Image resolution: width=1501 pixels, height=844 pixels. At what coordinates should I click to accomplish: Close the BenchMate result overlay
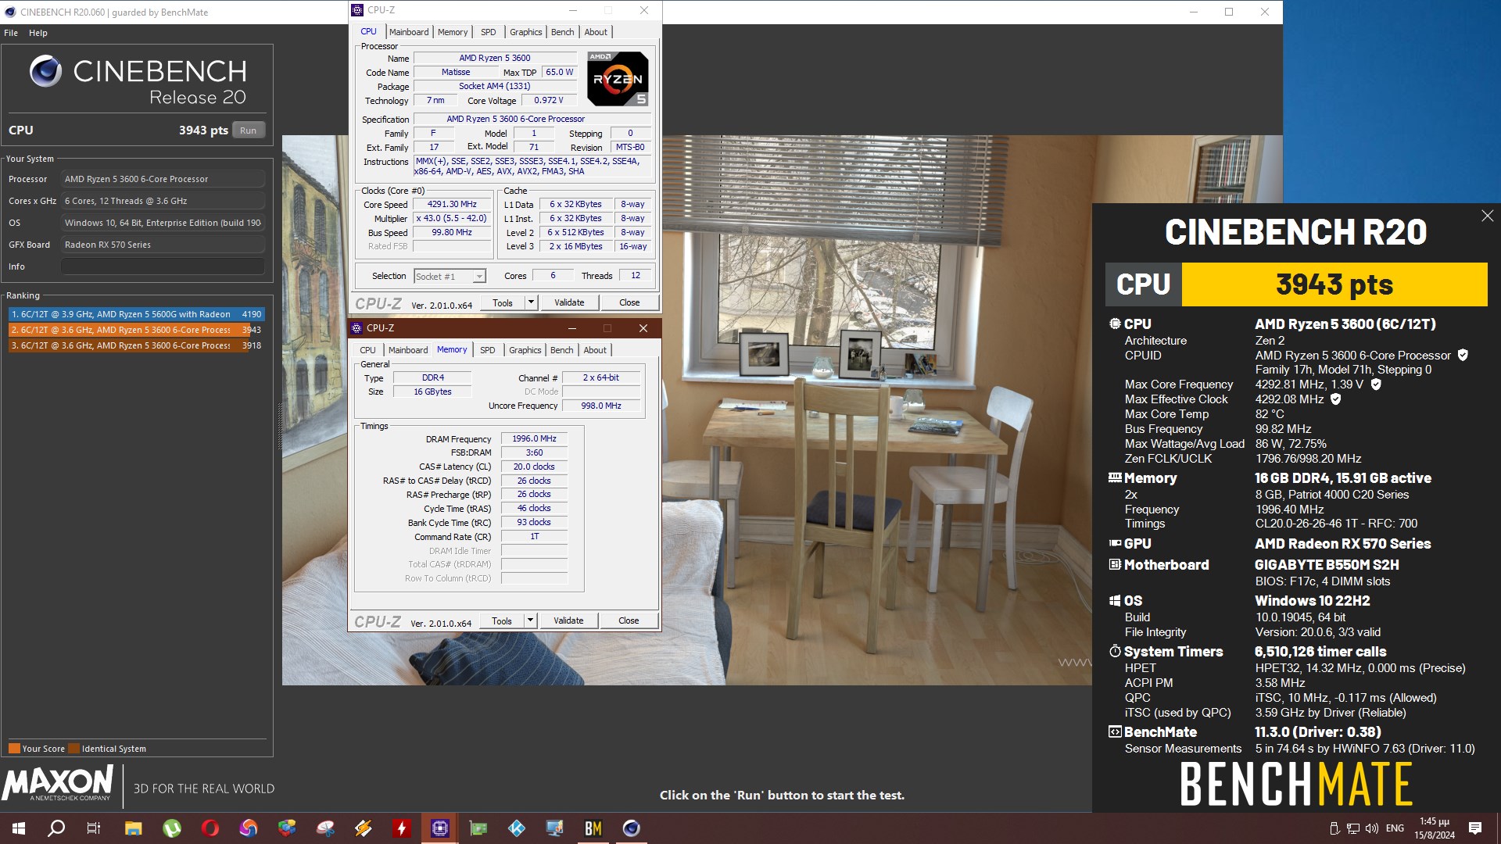coord(1487,216)
